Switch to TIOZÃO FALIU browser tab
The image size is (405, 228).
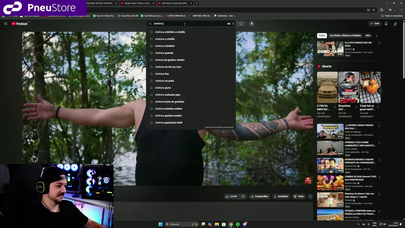137,3
